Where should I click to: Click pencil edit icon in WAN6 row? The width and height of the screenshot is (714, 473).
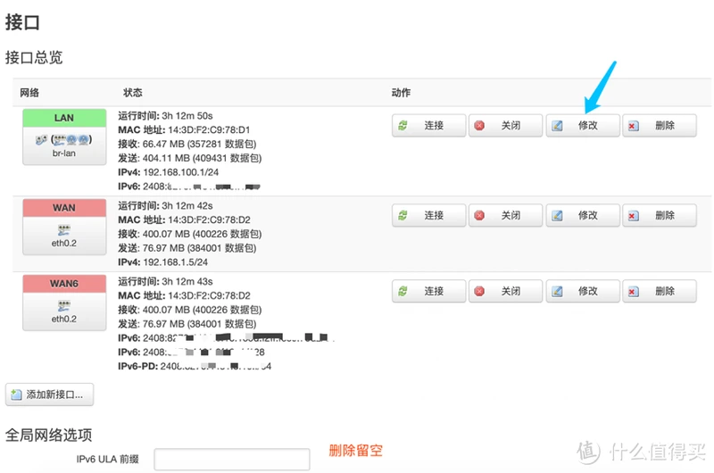tap(557, 291)
